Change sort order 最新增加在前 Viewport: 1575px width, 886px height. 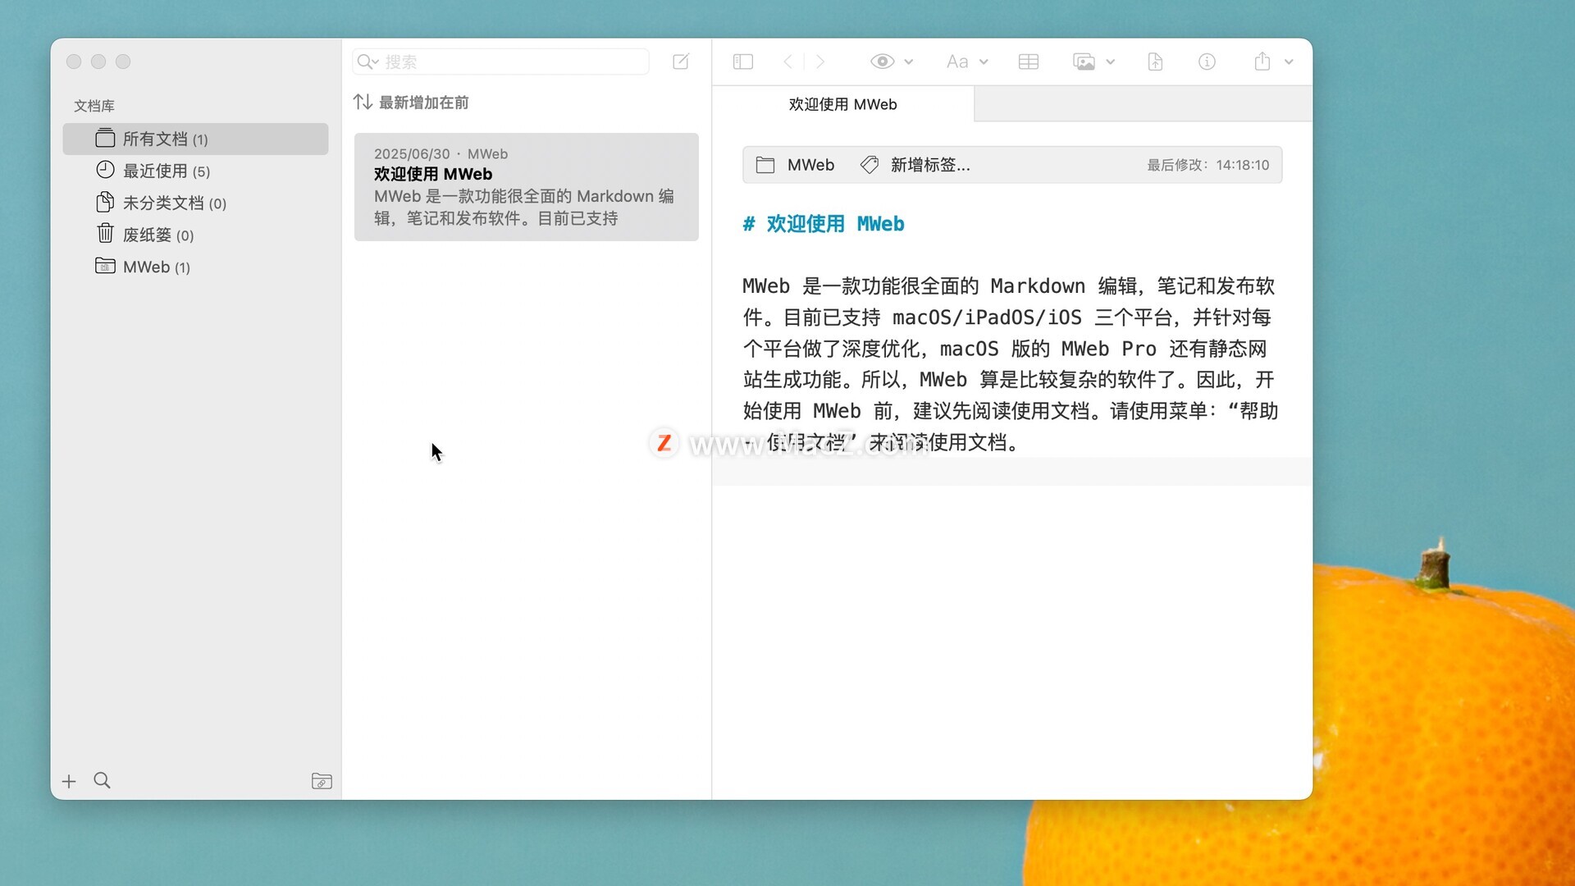click(x=423, y=103)
